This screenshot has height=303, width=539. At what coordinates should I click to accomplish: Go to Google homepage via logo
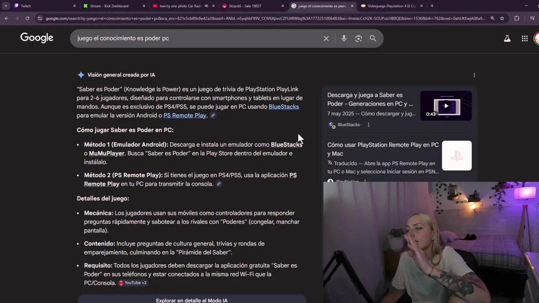(x=37, y=38)
